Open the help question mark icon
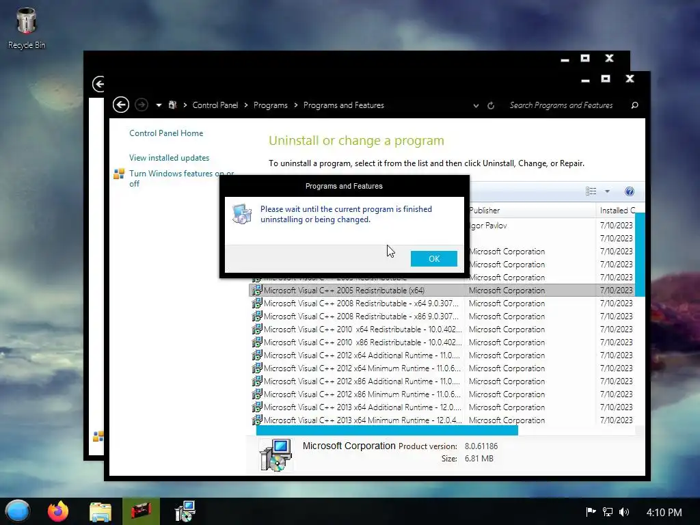This screenshot has height=525, width=700. point(629,191)
